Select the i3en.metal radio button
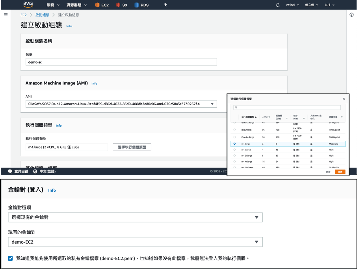Screen dimensions: 357x269 pyautogui.click(x=234, y=130)
